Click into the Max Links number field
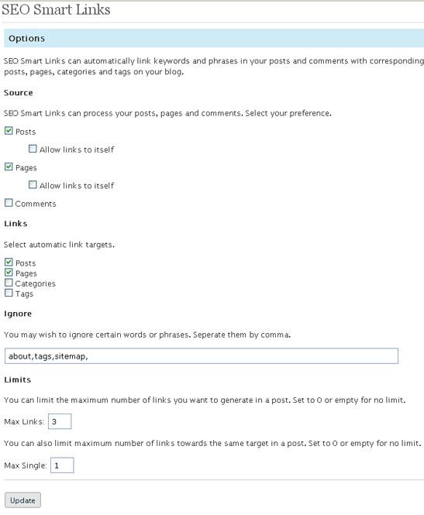 [x=60, y=421]
